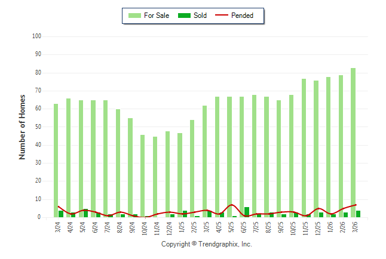Click the 100 y-axis value label
386x259 pixels.
click(x=36, y=36)
